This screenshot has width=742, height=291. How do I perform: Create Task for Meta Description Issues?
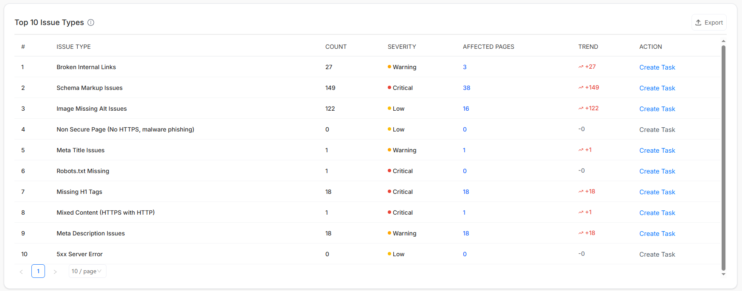coord(657,234)
